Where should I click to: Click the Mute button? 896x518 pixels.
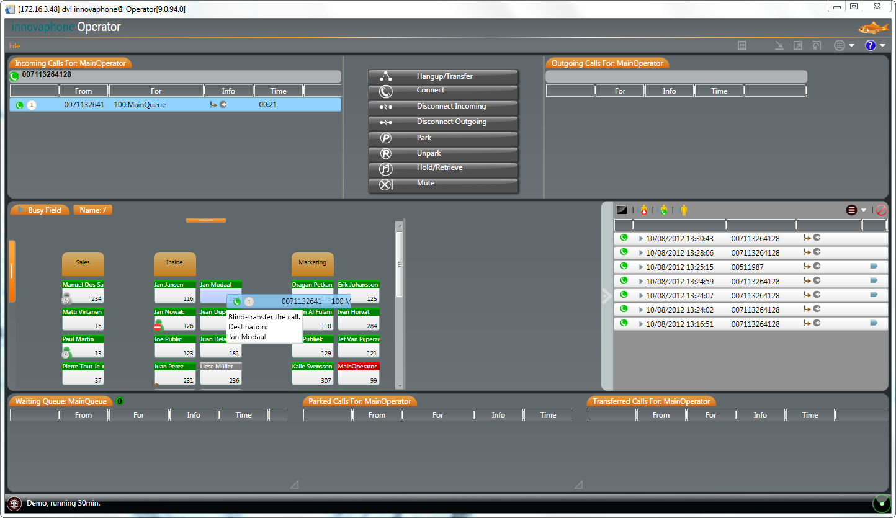pos(443,184)
